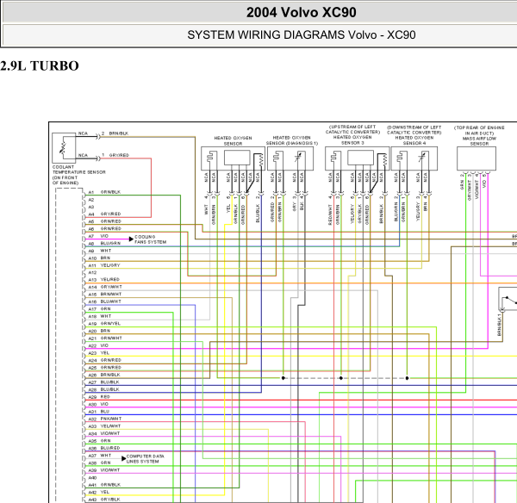The width and height of the screenshot is (517, 503).
Task: Click the "COOLING FANS SYSTEM" reference text
Action: 150,239
